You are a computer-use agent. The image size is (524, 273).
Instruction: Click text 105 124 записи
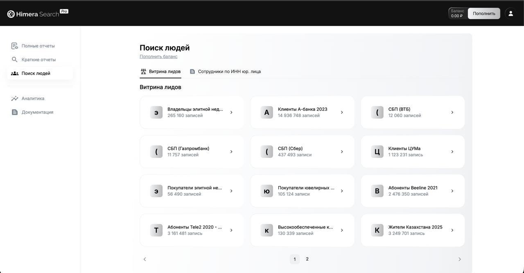tap(294, 194)
